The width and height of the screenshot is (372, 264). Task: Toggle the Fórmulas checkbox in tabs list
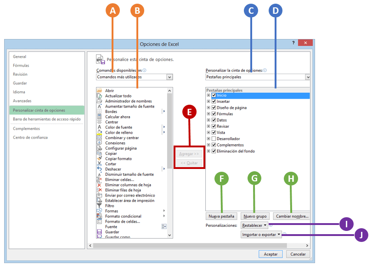214,113
